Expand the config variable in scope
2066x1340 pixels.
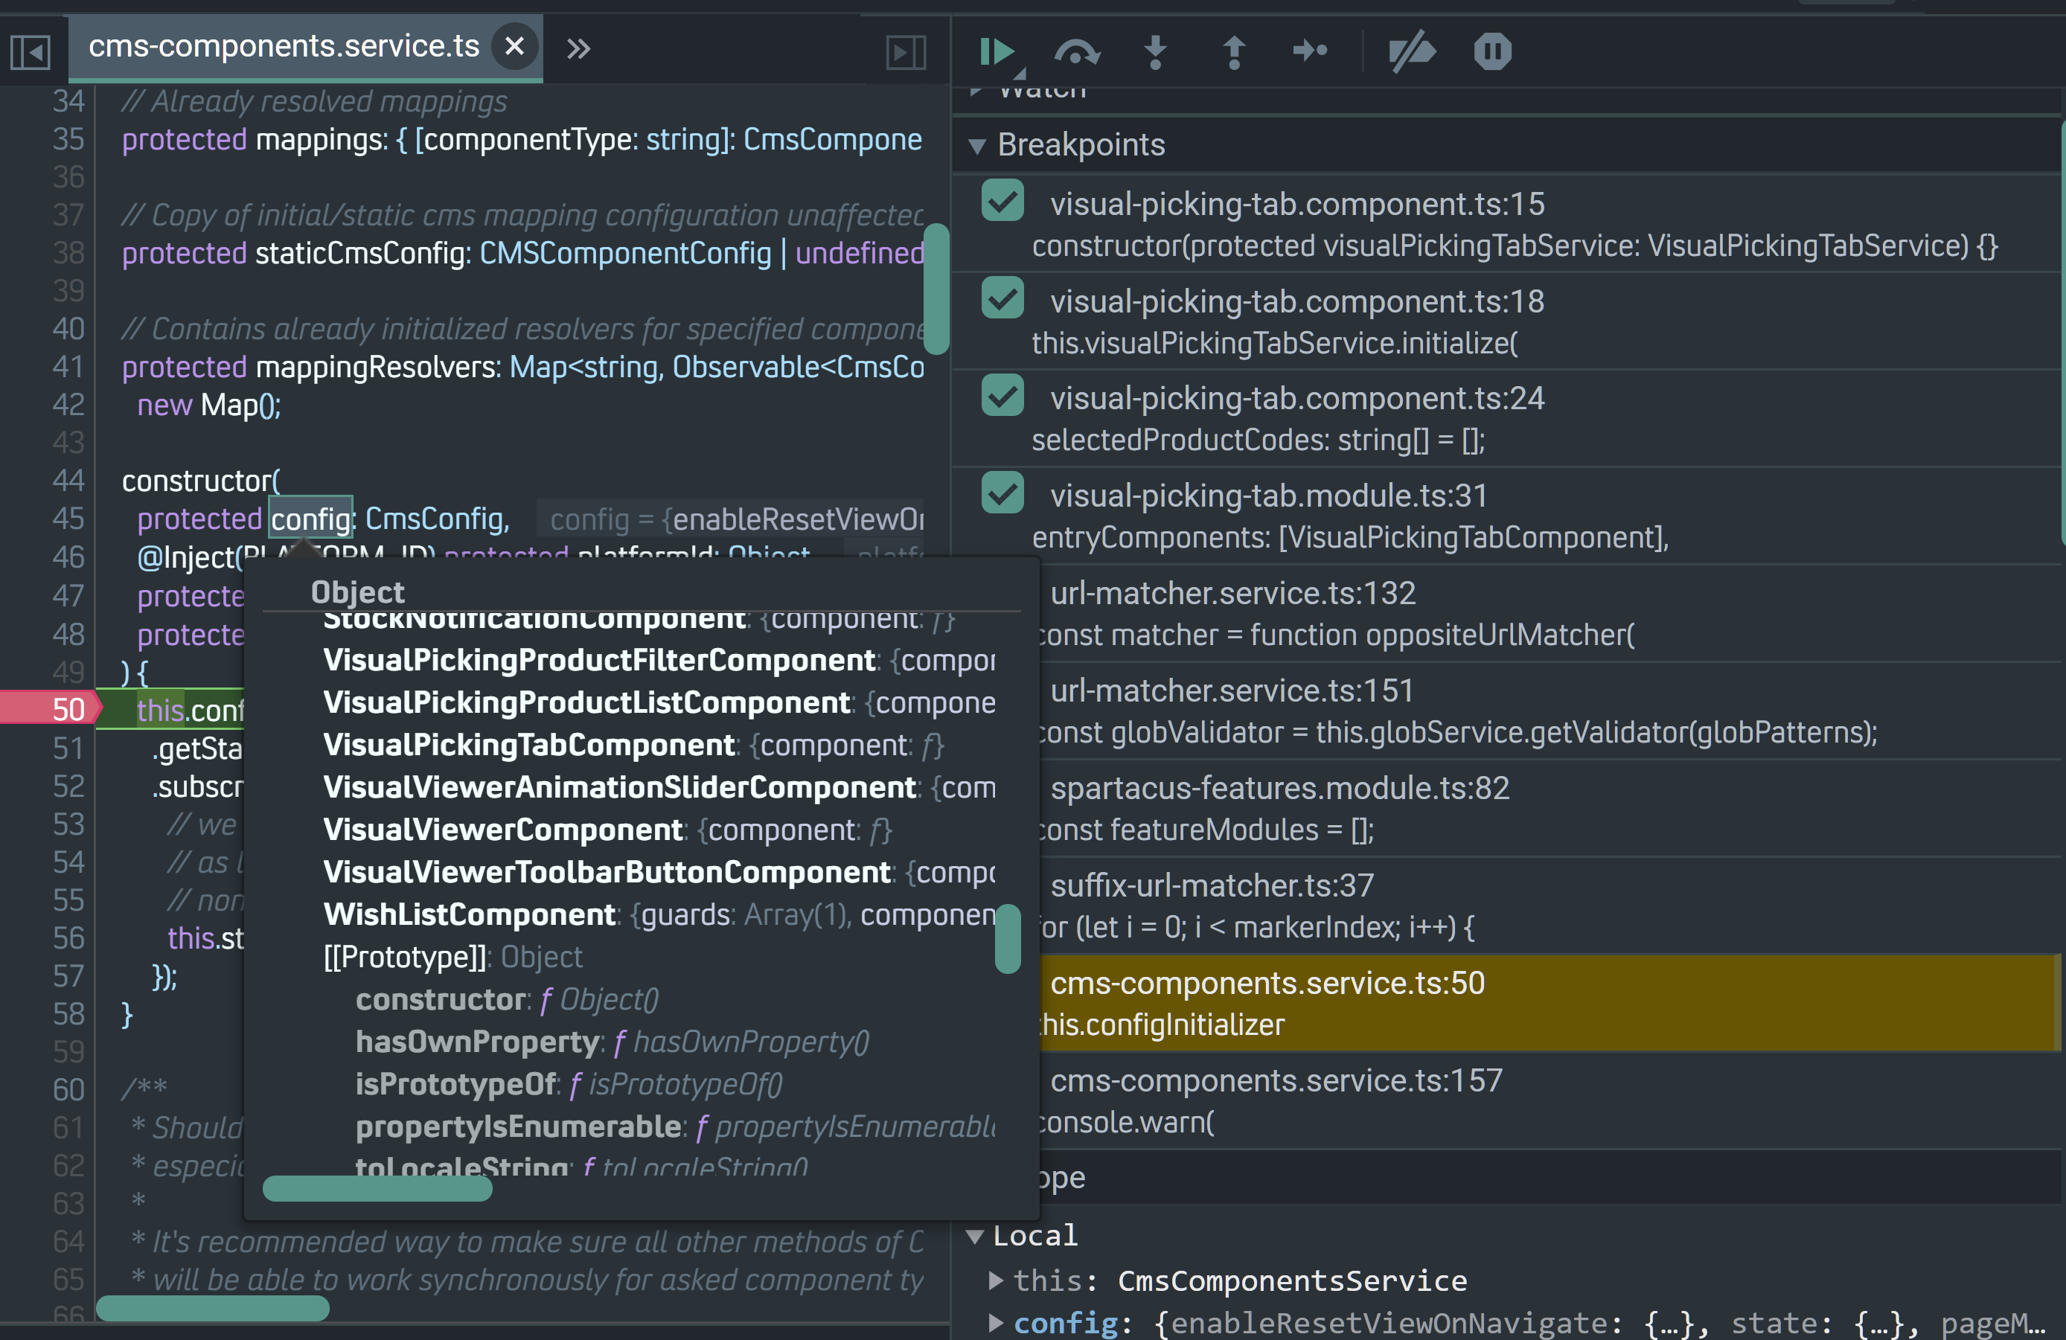tap(996, 1323)
